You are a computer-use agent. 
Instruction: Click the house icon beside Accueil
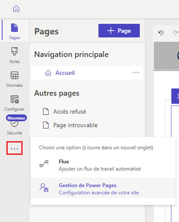coord(48,73)
